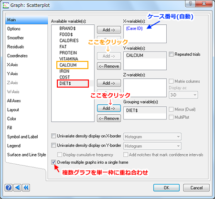
Task: Click the blue help question mark icon
Action: pos(9,188)
